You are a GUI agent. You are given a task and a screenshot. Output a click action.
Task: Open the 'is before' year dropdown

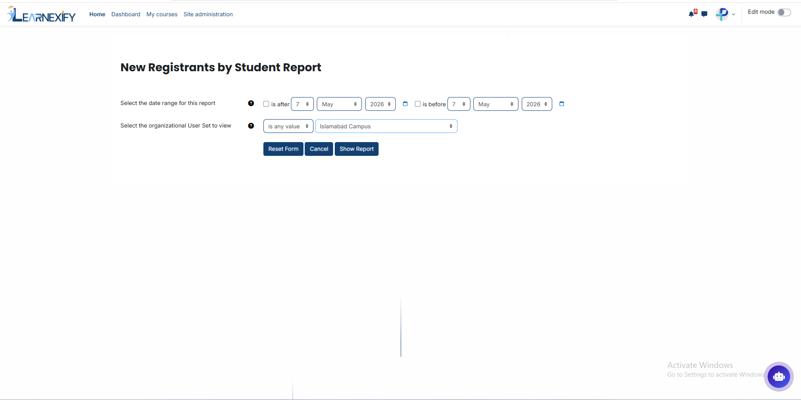point(537,104)
